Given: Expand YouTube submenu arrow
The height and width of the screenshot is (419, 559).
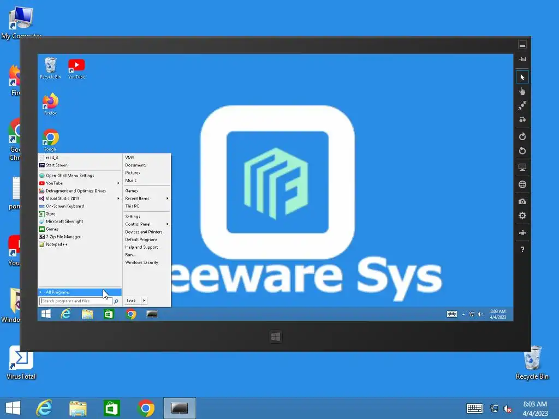Looking at the screenshot, I should click(118, 183).
